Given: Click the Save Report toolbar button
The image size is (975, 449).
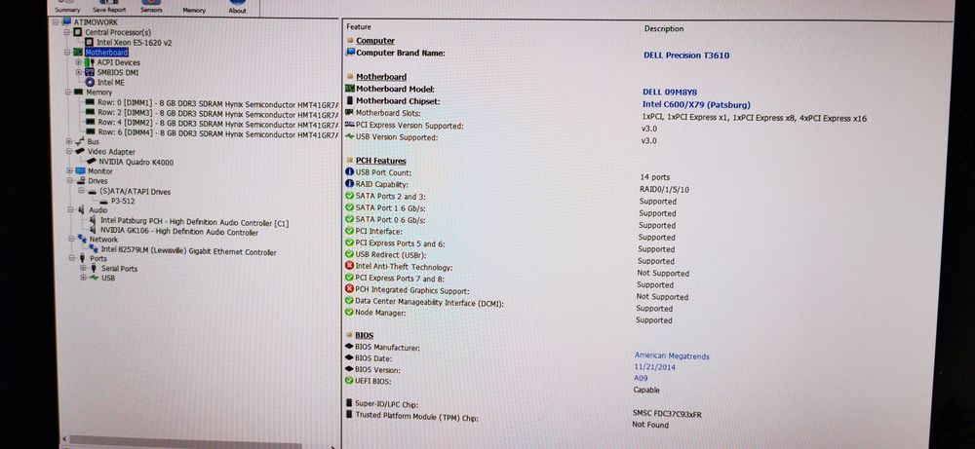Looking at the screenshot, I should pyautogui.click(x=109, y=8).
